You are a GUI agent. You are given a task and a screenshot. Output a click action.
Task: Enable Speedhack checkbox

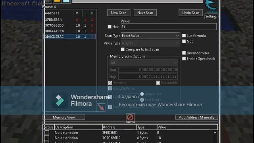click(x=184, y=59)
